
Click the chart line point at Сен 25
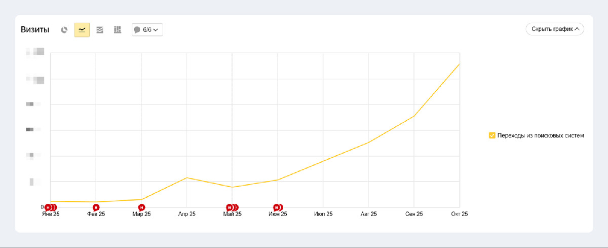[414, 116]
